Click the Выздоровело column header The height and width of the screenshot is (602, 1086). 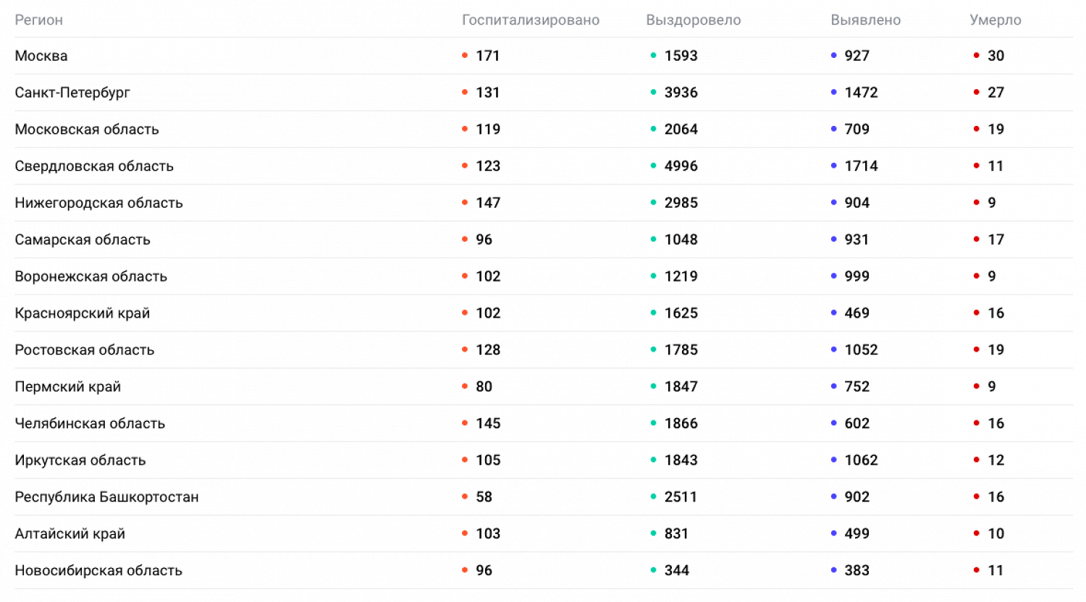coord(693,20)
